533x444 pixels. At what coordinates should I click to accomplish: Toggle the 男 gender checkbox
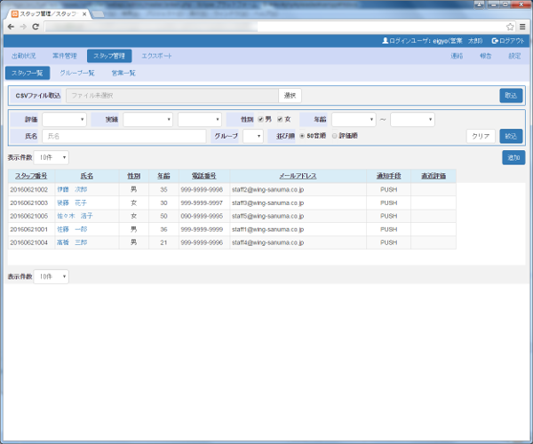260,119
